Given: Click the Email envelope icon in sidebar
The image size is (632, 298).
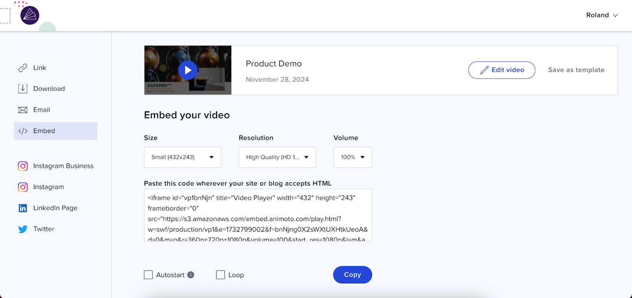Looking at the screenshot, I should click(x=23, y=110).
